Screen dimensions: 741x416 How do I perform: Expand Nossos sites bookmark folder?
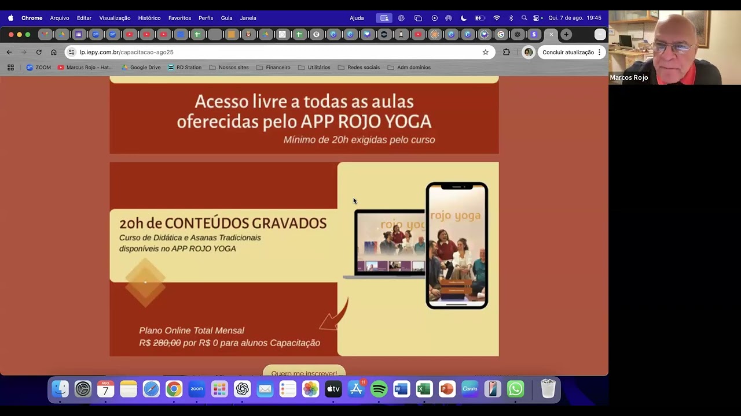pyautogui.click(x=229, y=68)
